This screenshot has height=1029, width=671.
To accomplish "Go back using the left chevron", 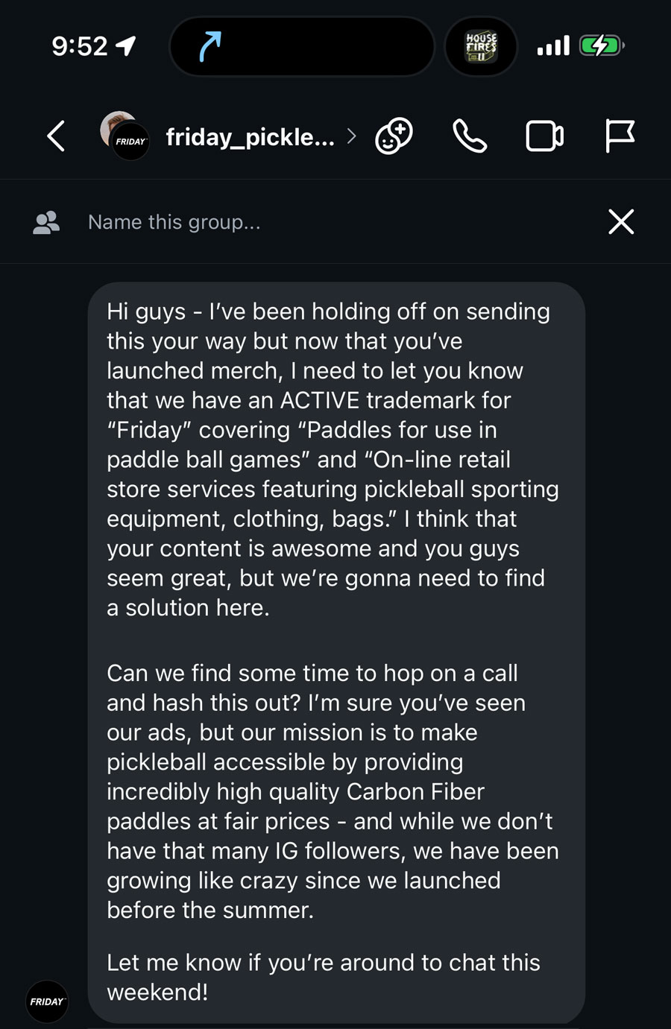I will tap(56, 136).
